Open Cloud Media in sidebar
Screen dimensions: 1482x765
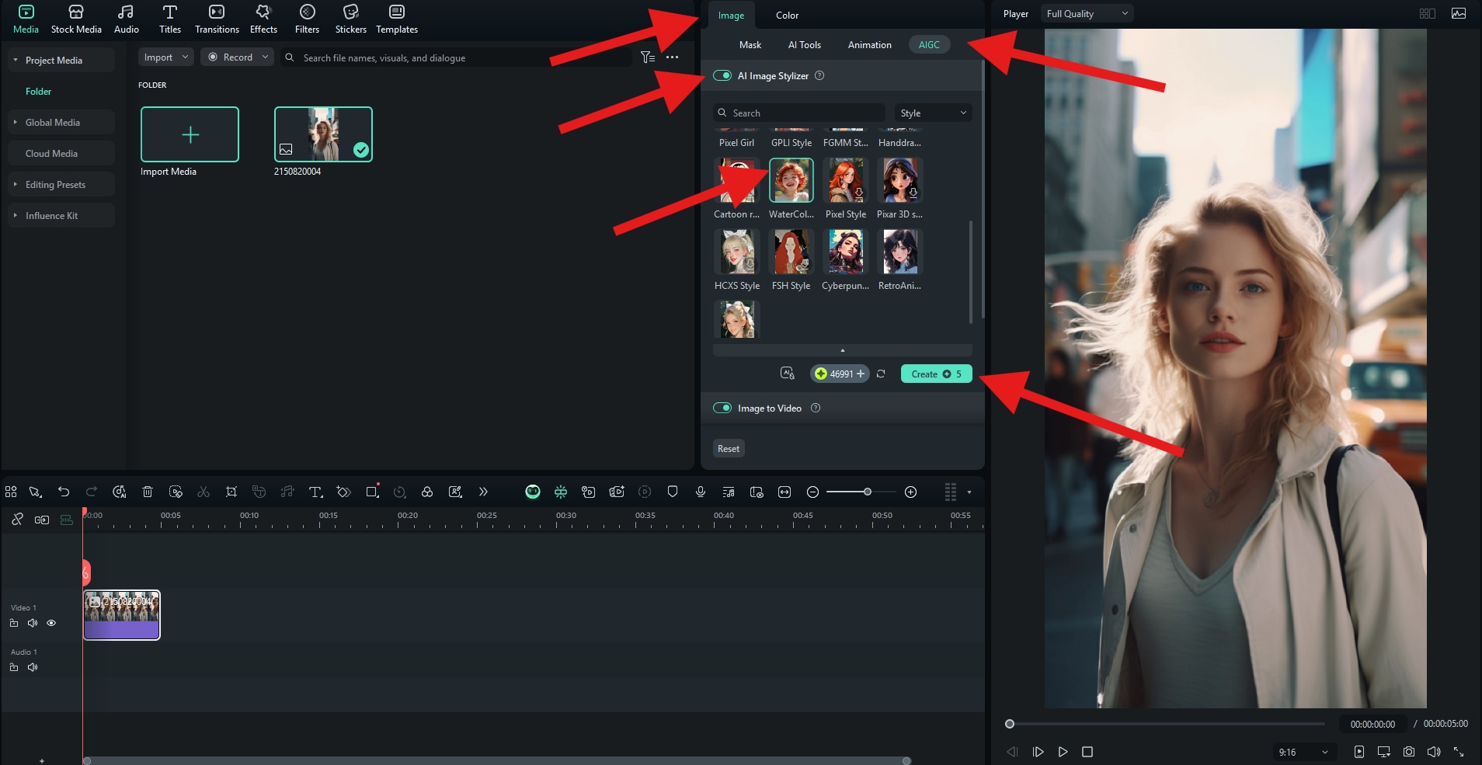[x=51, y=153]
